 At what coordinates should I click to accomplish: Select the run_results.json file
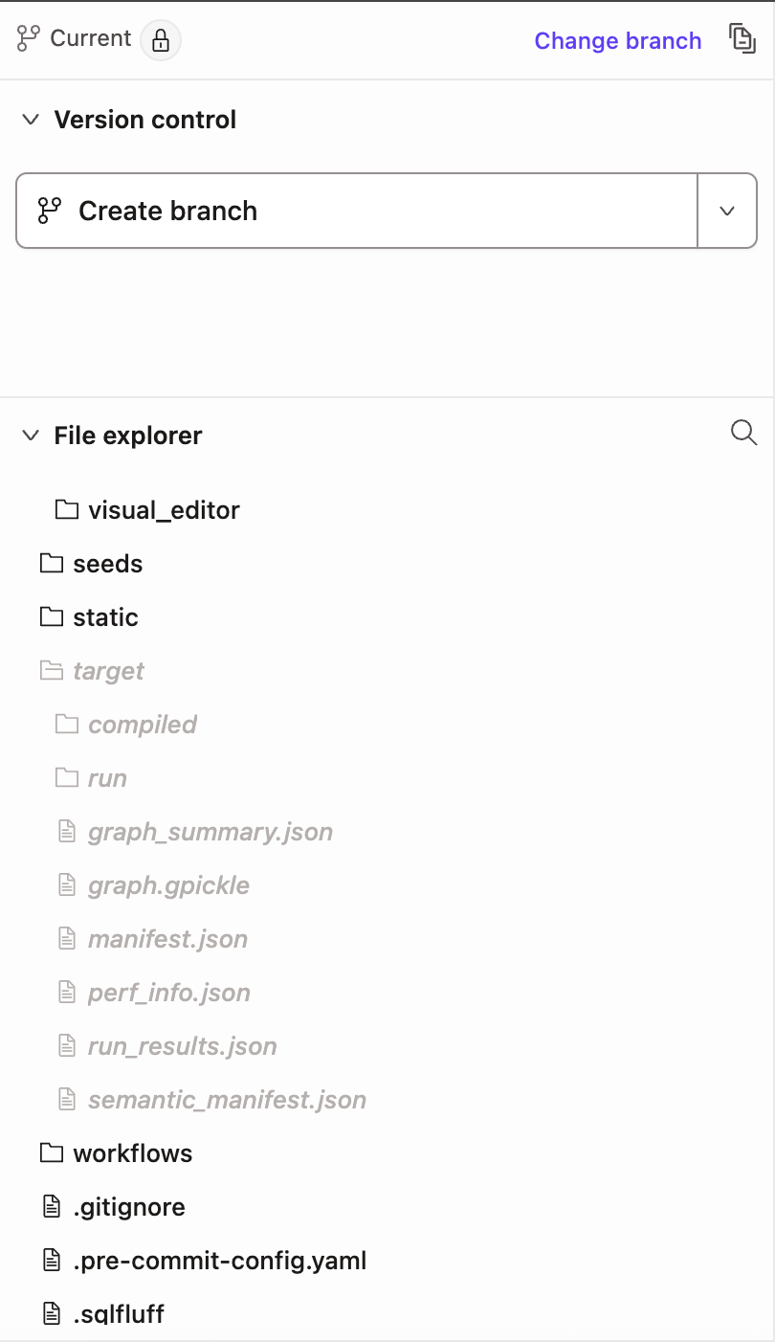(x=182, y=1045)
